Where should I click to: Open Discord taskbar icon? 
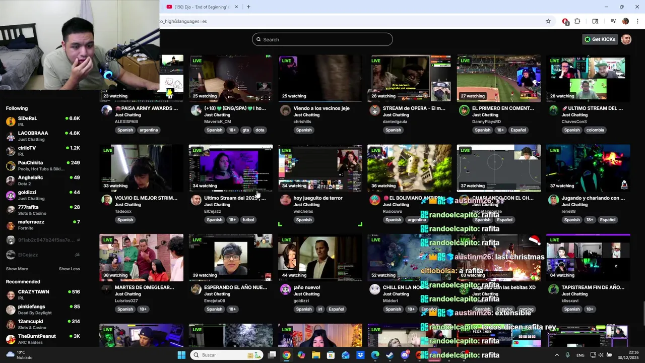405,355
